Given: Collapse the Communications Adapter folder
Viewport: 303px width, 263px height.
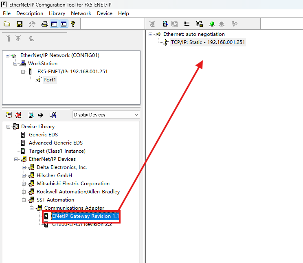Looking at the screenshot, I should tap(31, 208).
